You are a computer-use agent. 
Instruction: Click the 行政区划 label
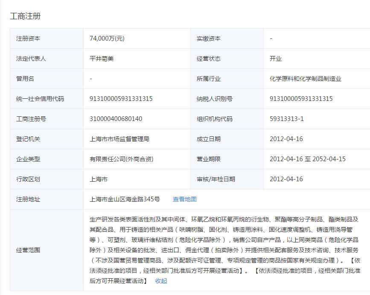pos(28,179)
